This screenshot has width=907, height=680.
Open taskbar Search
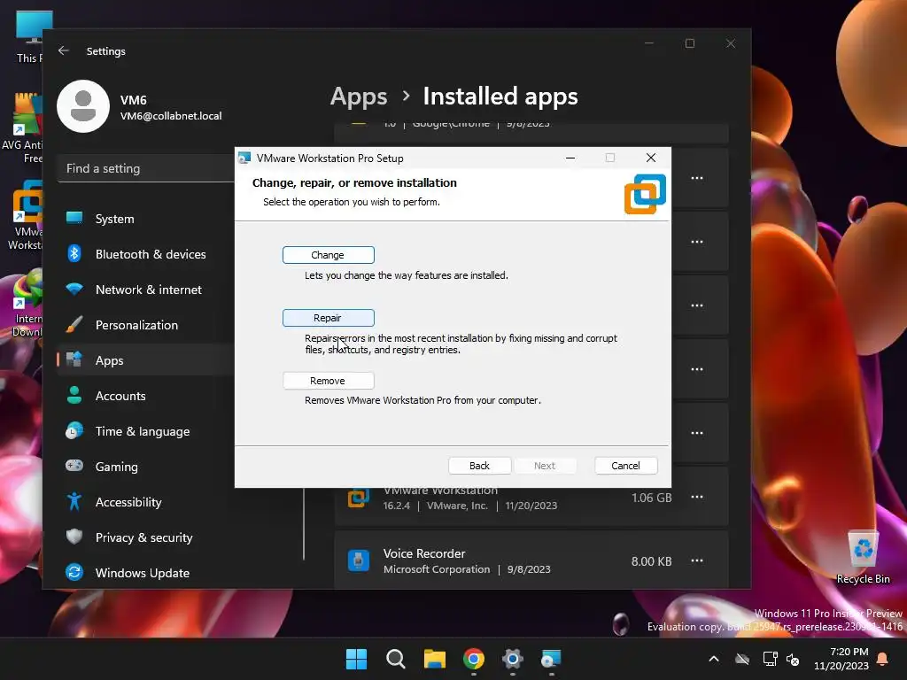tap(396, 659)
